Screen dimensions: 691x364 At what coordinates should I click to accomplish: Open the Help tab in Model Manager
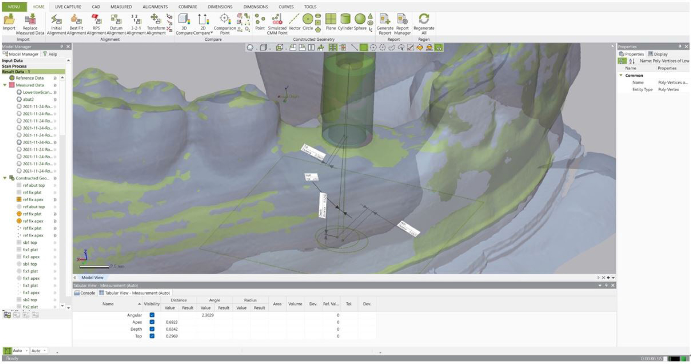point(50,54)
